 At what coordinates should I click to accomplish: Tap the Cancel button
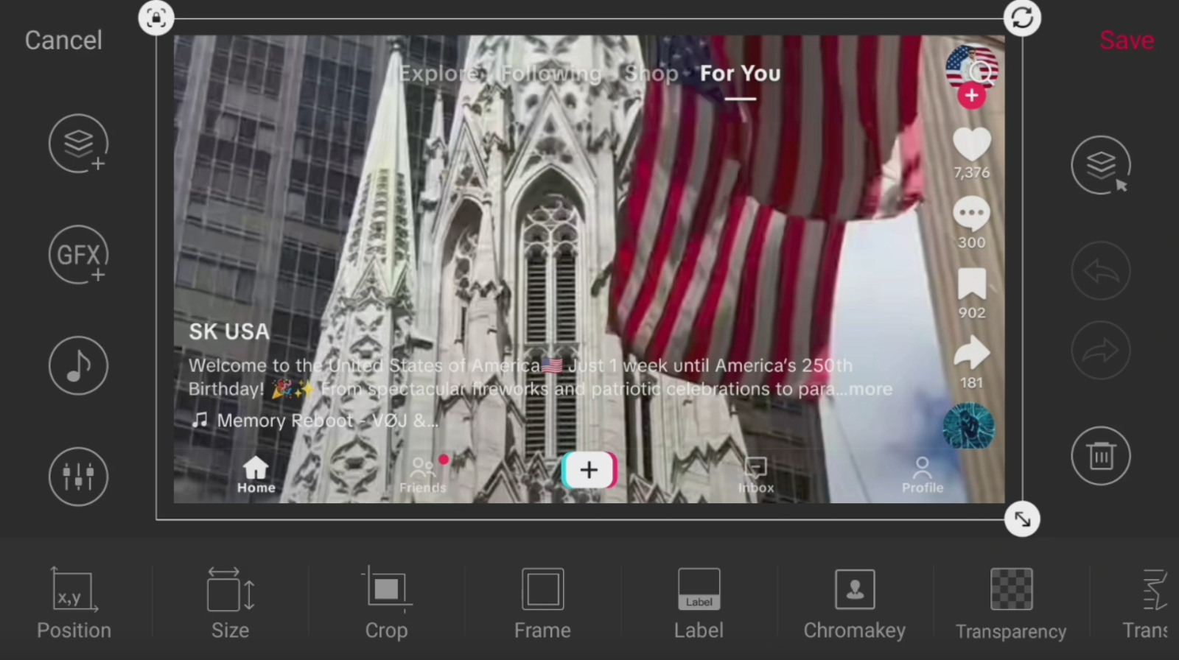click(x=63, y=41)
